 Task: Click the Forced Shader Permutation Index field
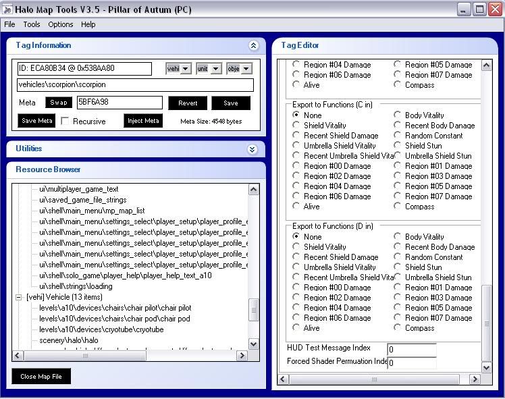click(412, 363)
